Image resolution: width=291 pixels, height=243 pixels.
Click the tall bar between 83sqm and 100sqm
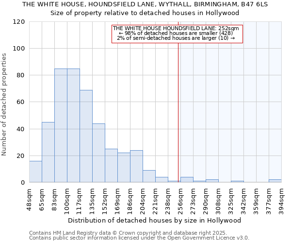tap(61, 125)
